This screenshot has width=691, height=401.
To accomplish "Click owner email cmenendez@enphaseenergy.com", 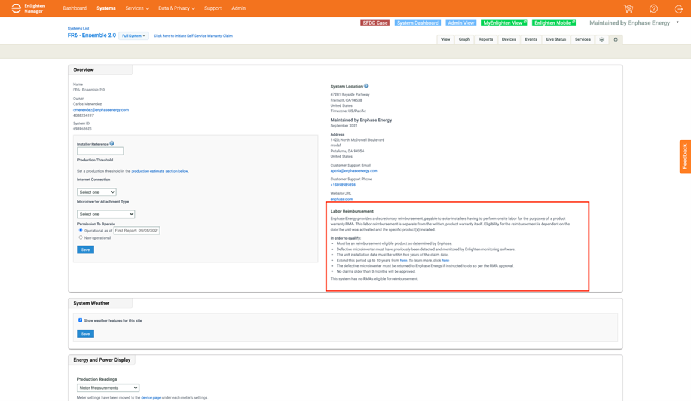I will 101,110.
